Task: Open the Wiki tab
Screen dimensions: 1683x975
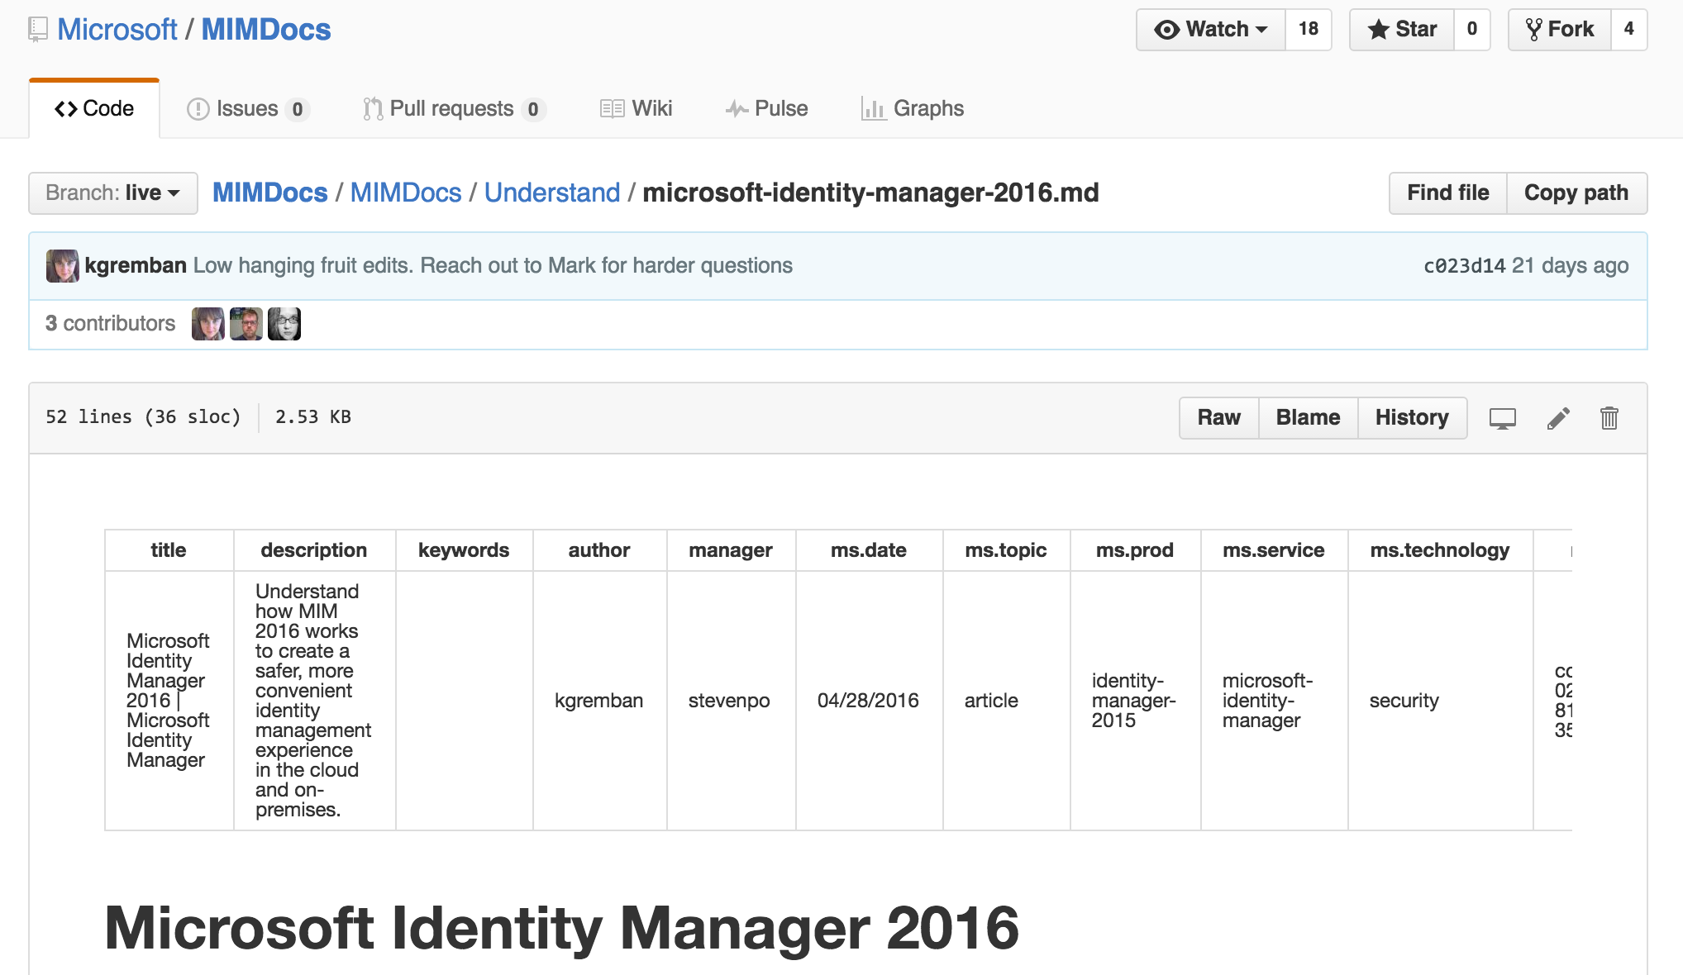Action: [636, 109]
